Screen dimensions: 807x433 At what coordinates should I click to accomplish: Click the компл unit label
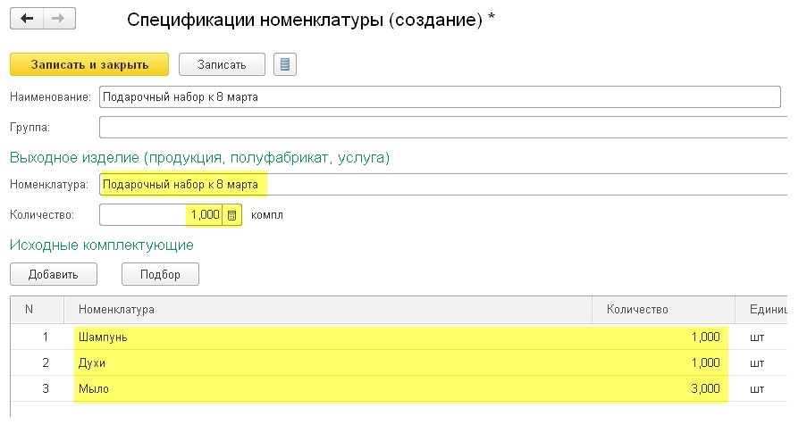coord(267,215)
